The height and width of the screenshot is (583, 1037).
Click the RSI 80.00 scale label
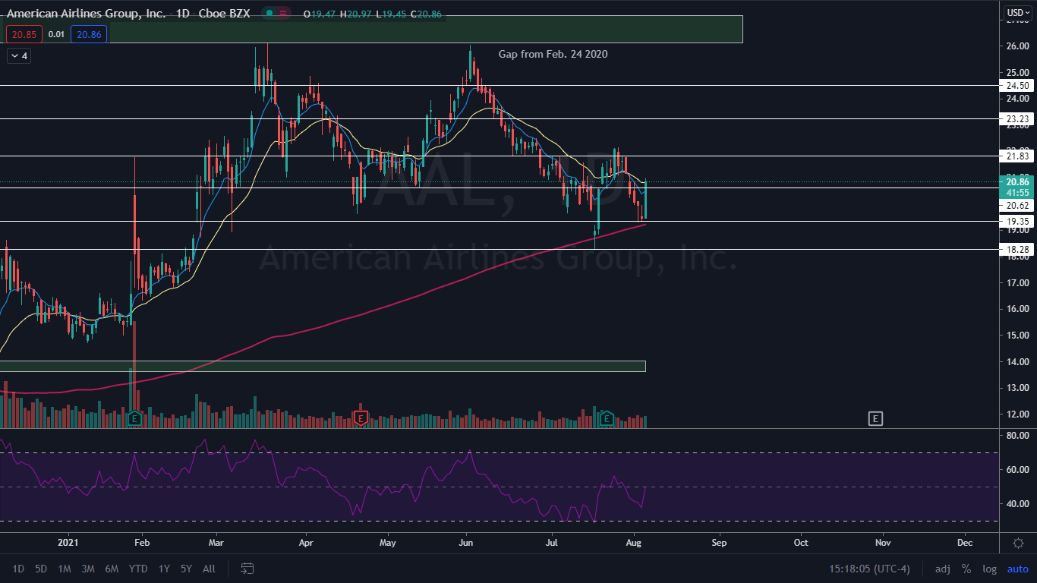tap(1017, 436)
